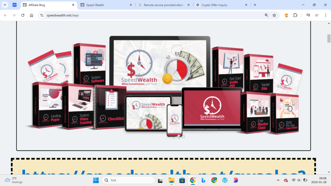The height and width of the screenshot is (186, 331).
Task: Show hidden system tray icons chevron
Action: point(278,180)
